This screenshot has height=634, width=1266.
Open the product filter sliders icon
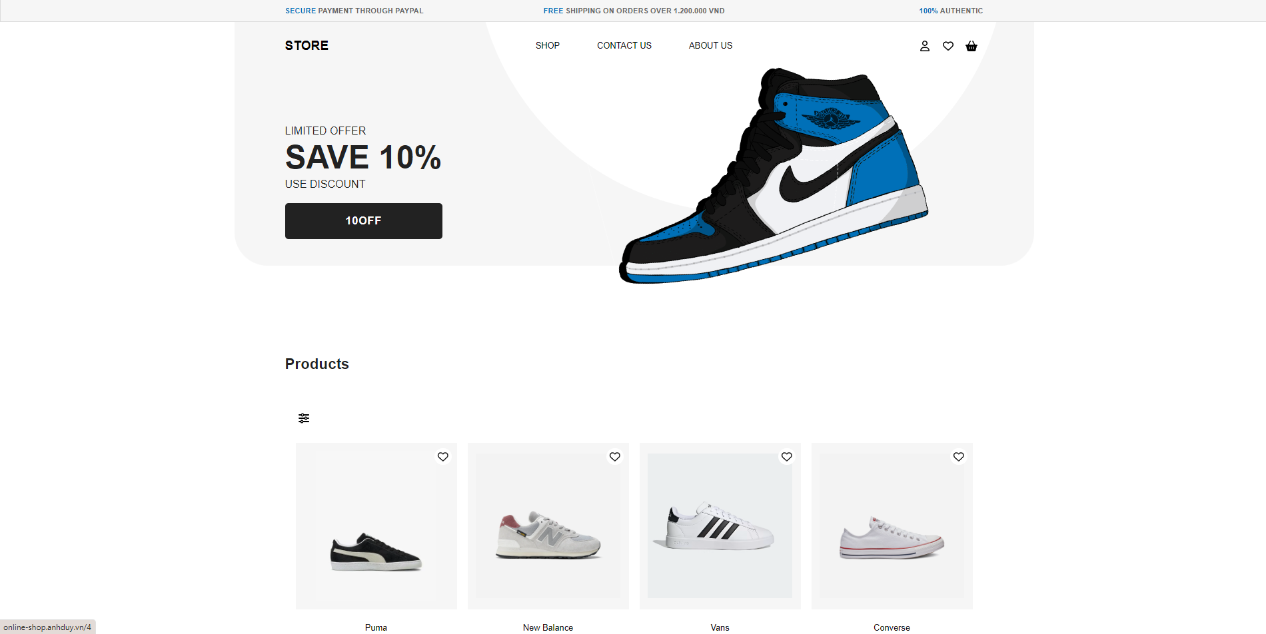coord(304,418)
